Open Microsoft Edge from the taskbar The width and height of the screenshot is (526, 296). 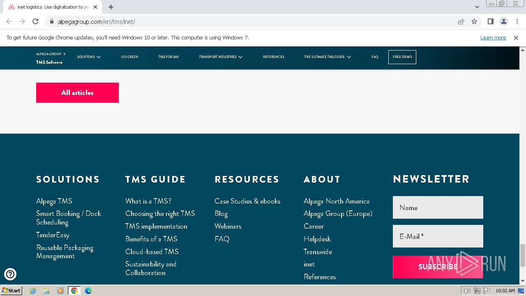tap(88, 291)
